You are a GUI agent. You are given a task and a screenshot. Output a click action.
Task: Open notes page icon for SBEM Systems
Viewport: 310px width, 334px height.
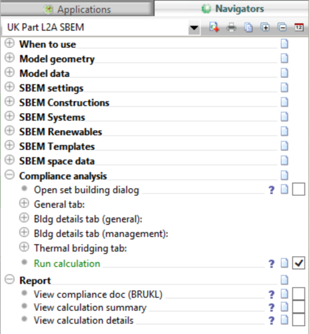click(x=284, y=116)
